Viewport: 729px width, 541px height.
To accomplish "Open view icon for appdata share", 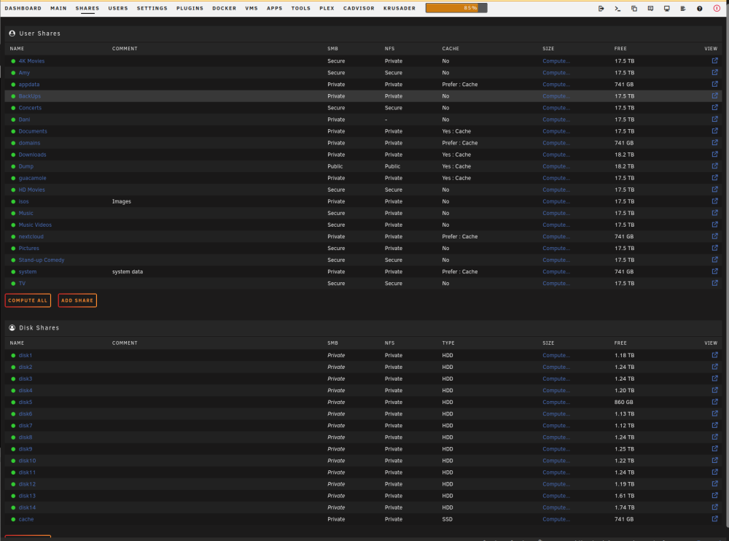I will pos(714,84).
